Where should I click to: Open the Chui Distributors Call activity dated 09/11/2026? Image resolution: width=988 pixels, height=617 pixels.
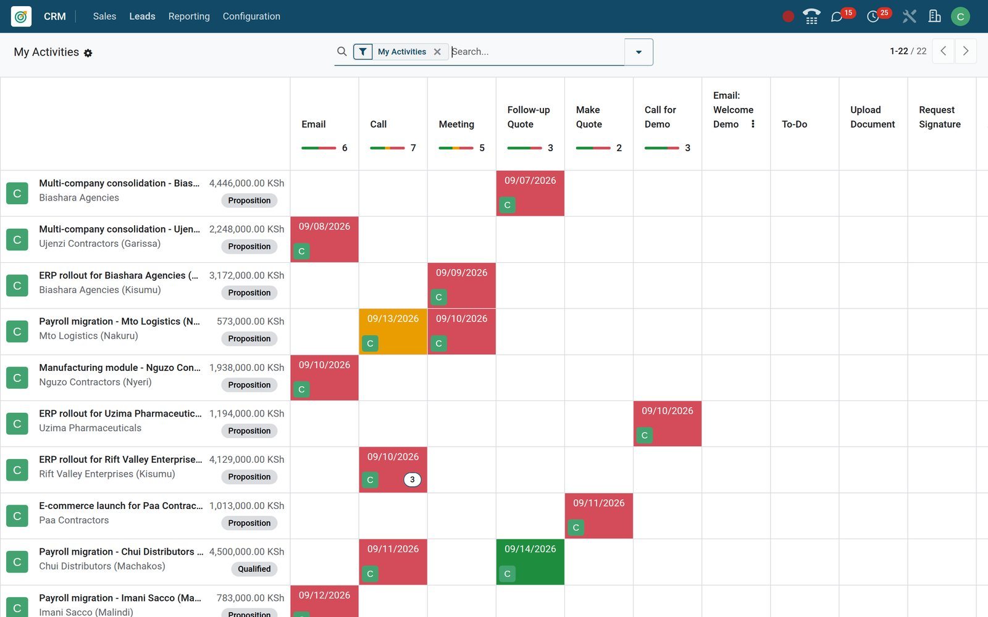393,562
